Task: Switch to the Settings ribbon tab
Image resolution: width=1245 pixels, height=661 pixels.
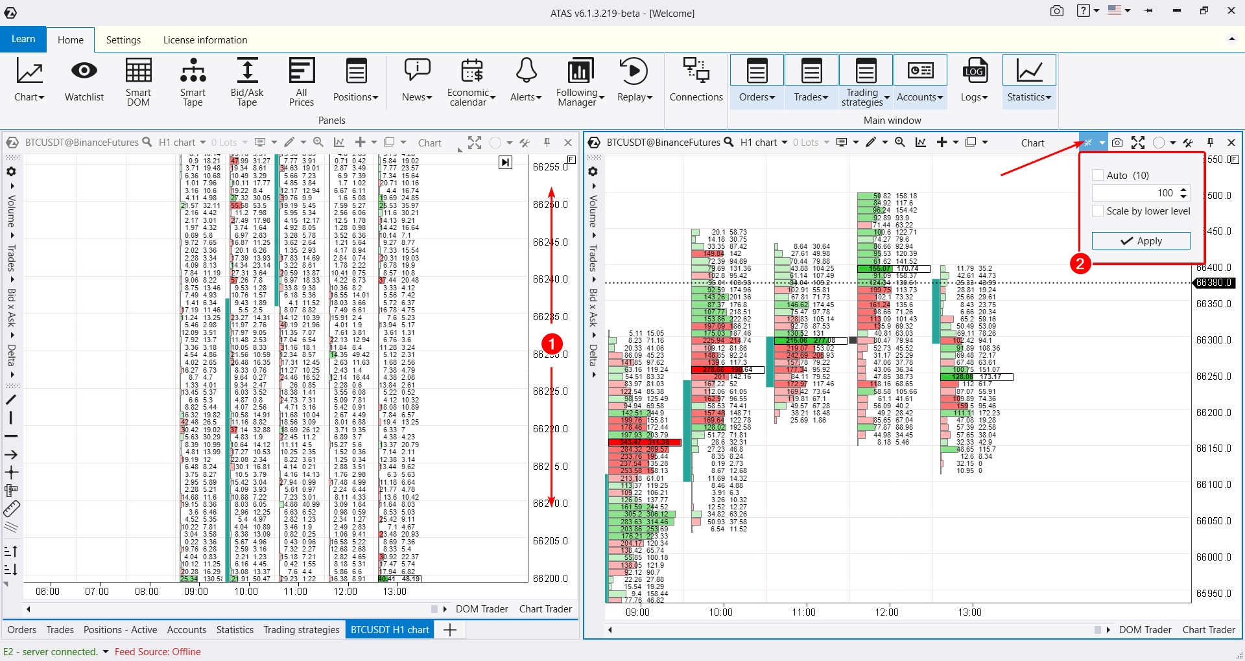Action: (x=123, y=40)
